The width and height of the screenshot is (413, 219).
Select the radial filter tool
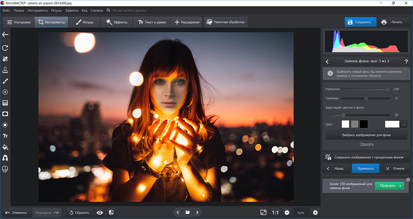(x=5, y=92)
